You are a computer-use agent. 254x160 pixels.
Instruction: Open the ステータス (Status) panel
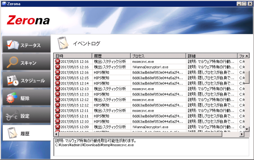click(27, 44)
